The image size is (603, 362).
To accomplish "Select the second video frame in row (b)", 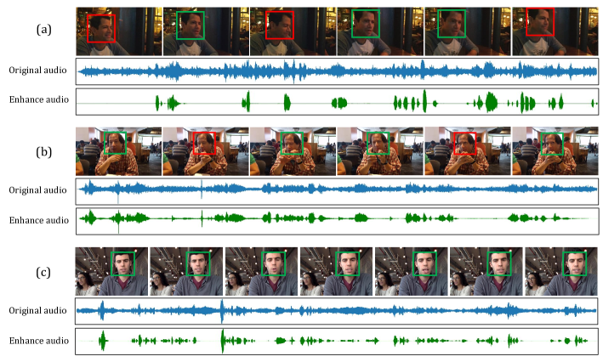I will (x=206, y=151).
